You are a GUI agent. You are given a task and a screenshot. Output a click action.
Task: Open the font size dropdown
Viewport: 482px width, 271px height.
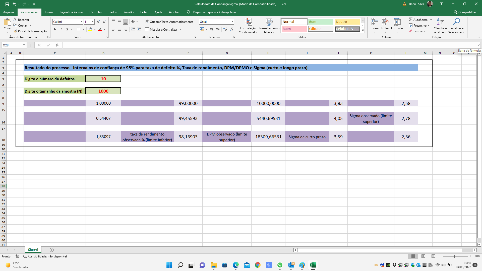93,22
